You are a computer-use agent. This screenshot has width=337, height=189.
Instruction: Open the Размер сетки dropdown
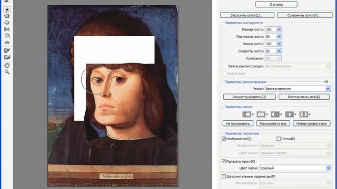(295, 145)
